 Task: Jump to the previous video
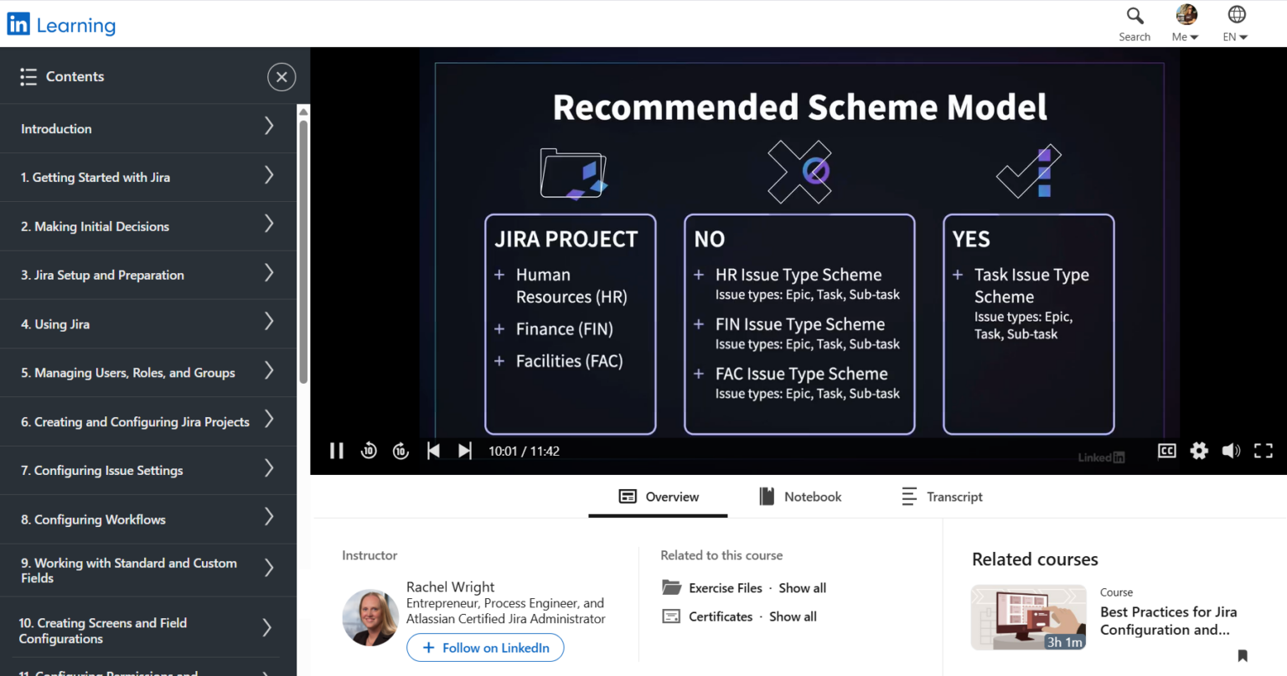point(433,451)
